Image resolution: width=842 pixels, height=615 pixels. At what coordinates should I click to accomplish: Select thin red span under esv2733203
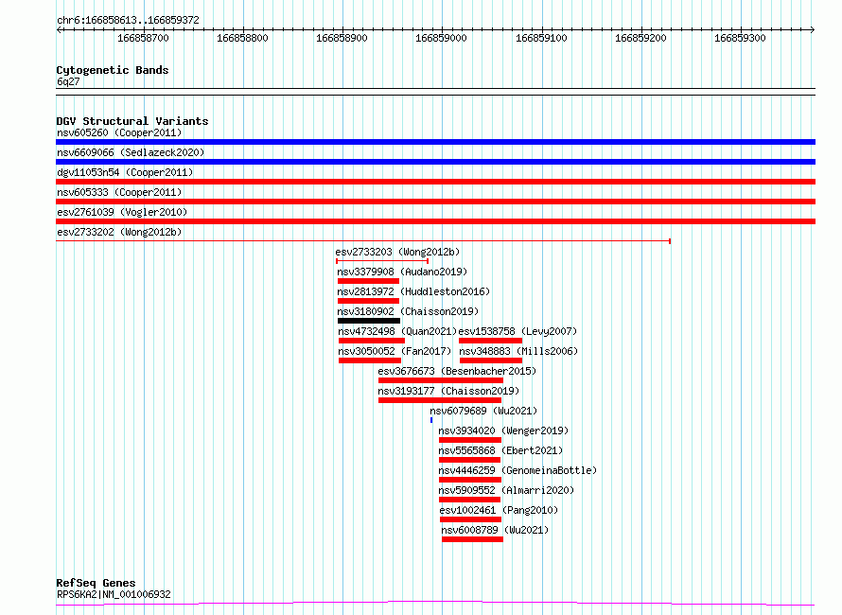382,261
